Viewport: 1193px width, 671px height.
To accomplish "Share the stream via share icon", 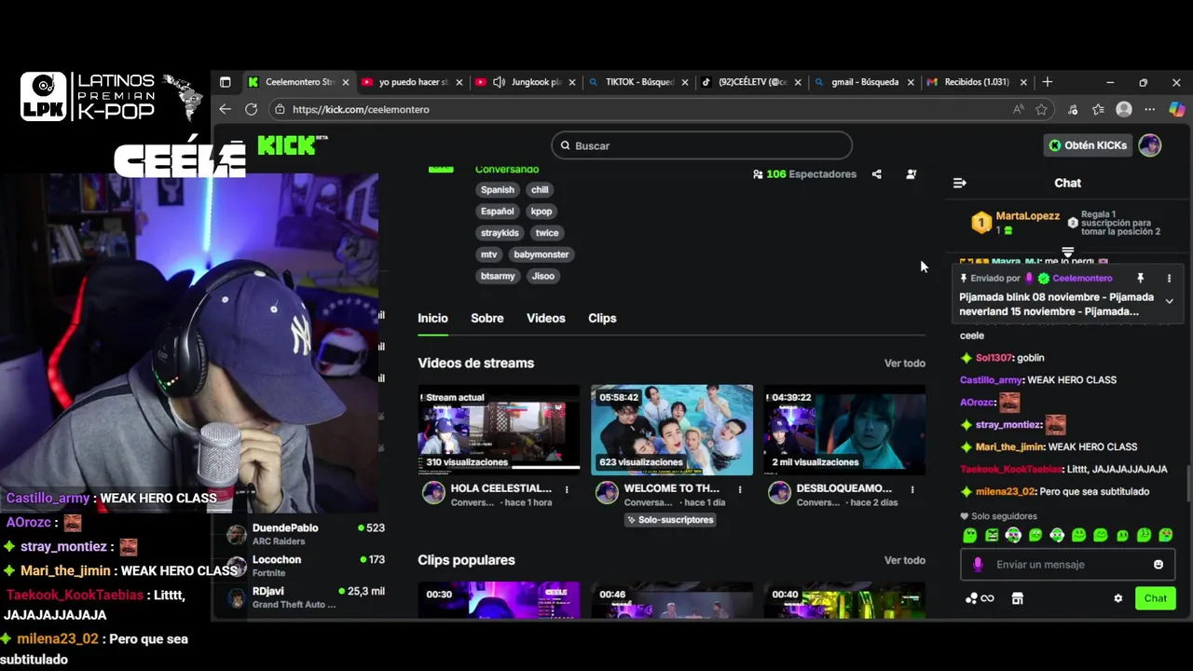I will 876,174.
